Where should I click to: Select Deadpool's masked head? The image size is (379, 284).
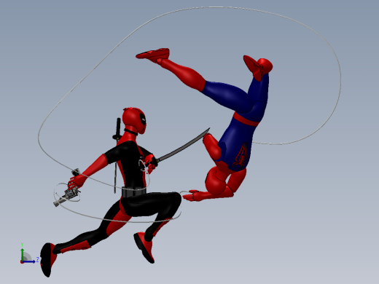(x=134, y=120)
